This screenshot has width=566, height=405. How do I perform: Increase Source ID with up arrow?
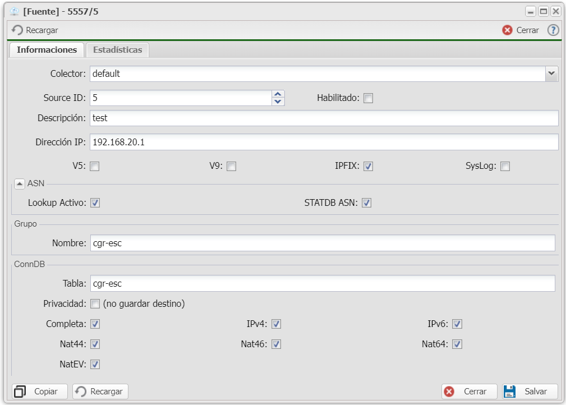click(x=278, y=94)
